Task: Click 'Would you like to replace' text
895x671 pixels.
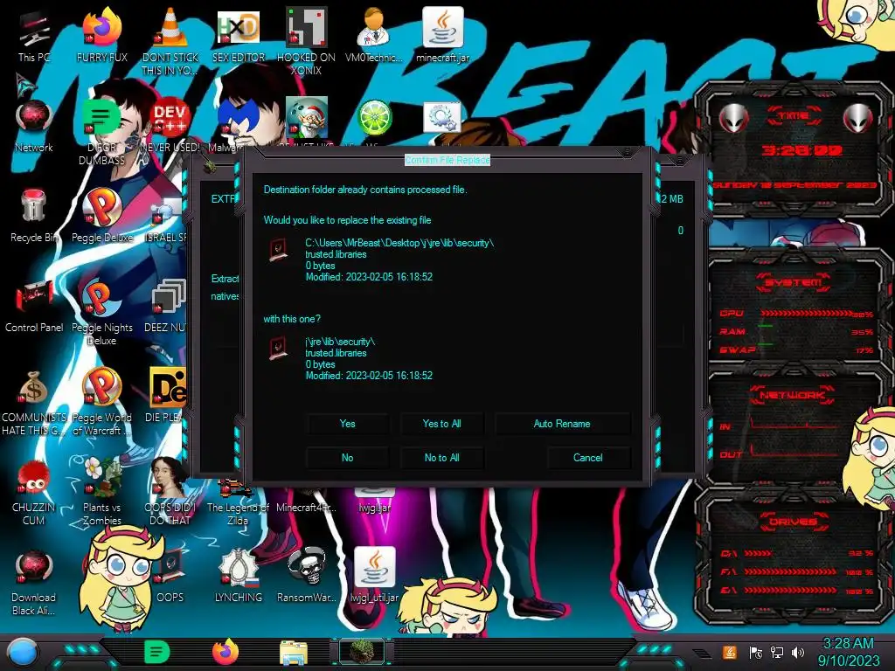Action: (347, 220)
